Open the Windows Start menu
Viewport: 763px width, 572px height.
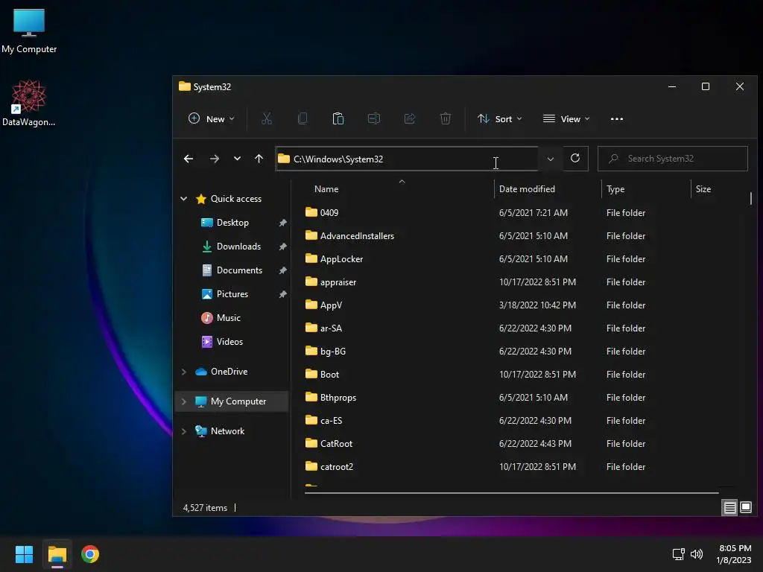24,554
